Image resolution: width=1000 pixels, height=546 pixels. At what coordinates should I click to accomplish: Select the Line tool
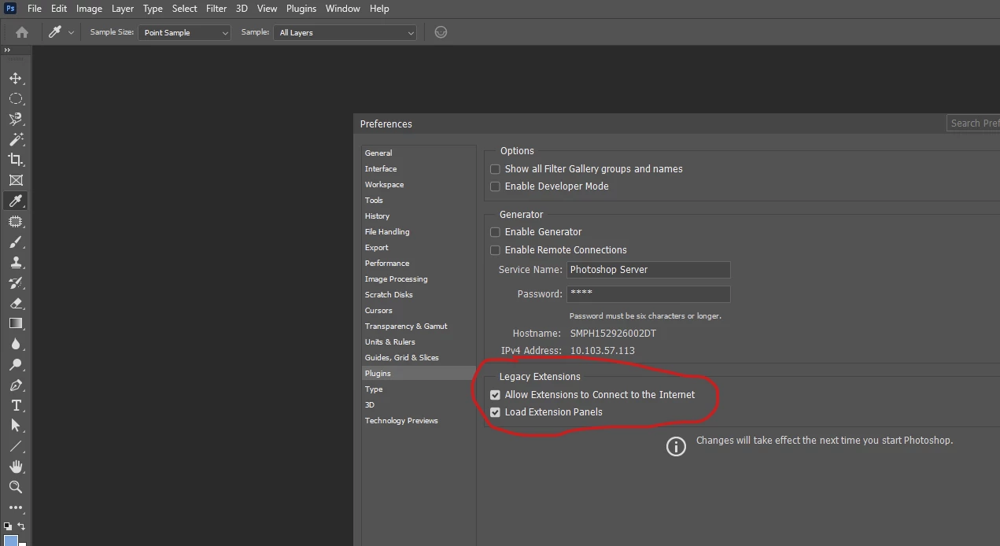[x=15, y=446]
